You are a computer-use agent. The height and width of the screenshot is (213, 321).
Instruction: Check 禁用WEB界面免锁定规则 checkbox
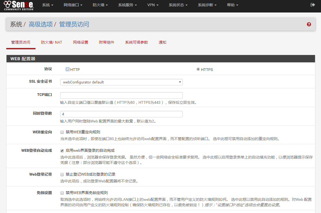coord(62,193)
